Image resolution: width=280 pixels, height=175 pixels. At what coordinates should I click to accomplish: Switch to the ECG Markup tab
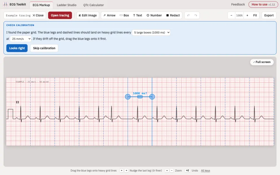[41, 5]
